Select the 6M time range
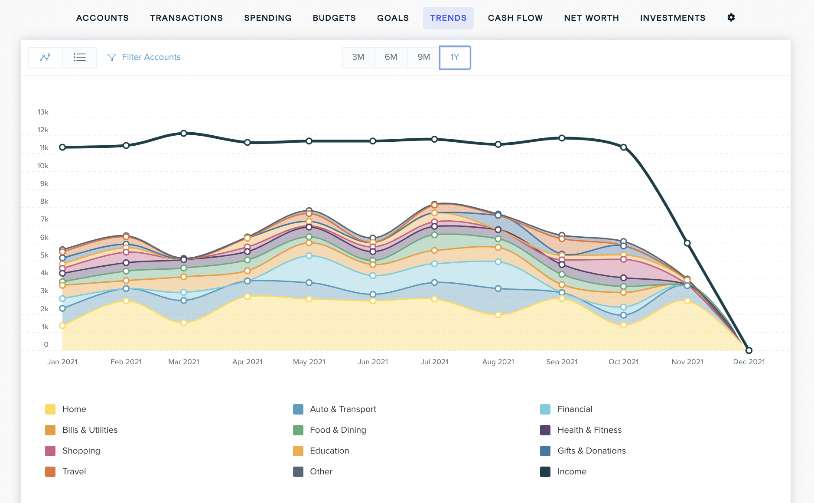 coord(391,57)
